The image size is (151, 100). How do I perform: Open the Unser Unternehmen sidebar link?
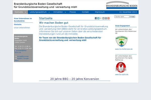22,28
